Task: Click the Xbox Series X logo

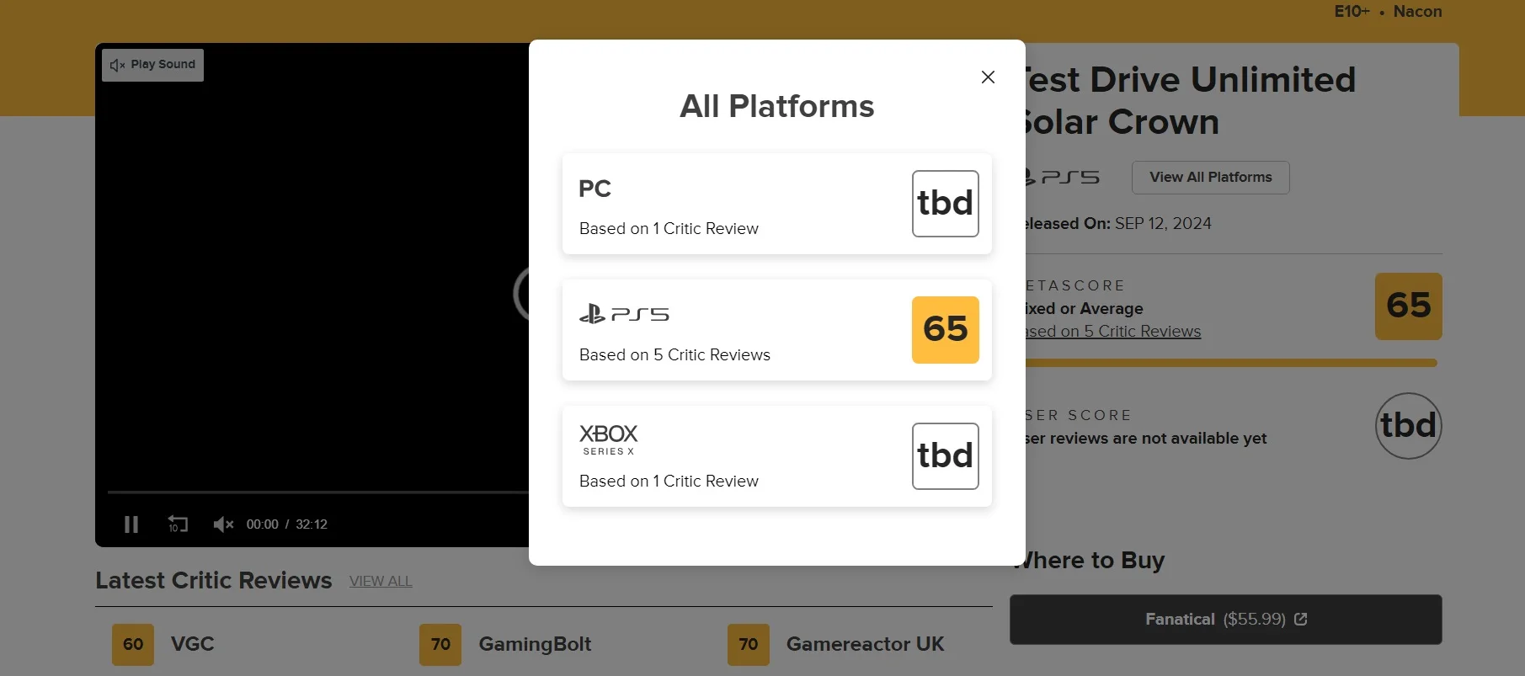Action: [x=608, y=439]
